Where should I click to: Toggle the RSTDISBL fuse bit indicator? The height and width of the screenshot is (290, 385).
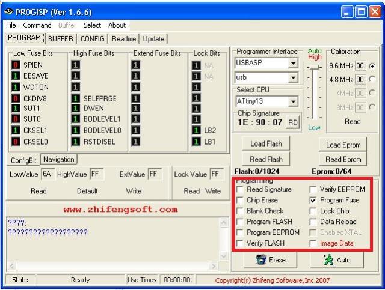[76, 142]
